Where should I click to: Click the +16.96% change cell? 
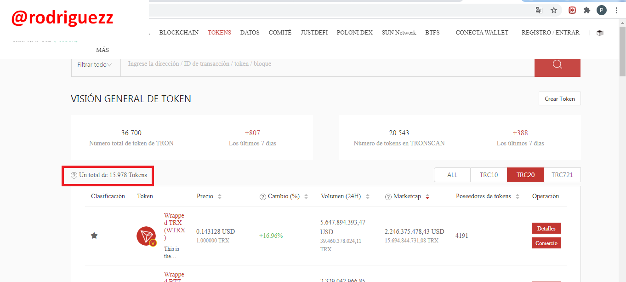pos(271,236)
